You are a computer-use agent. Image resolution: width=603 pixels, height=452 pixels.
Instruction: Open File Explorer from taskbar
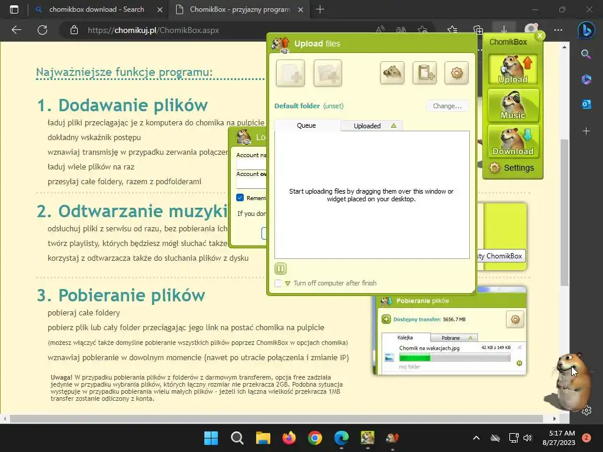(263, 438)
